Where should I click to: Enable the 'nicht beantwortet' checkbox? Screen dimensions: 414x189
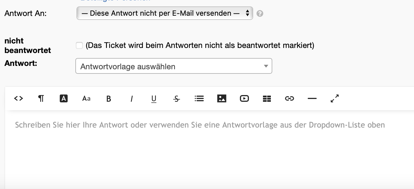(79, 45)
